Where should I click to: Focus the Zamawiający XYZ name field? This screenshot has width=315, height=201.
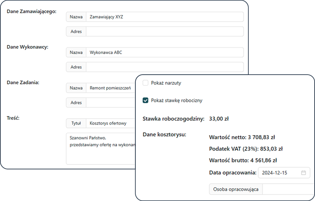[x=164, y=17]
